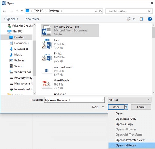Click the Open button split arrow
155x149 pixels.
[126, 107]
